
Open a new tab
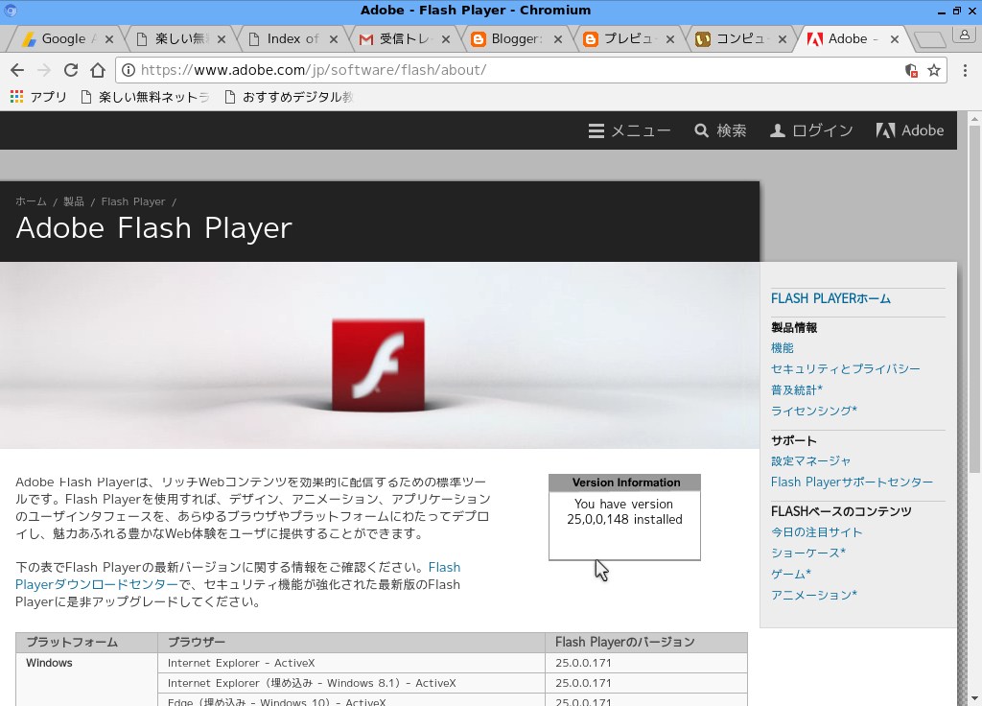[930, 40]
